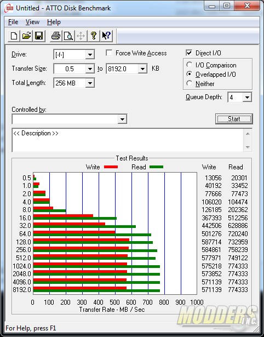Click the disabled four-arrow move icon
Screen dimensions: 264x337
(x=81, y=36)
